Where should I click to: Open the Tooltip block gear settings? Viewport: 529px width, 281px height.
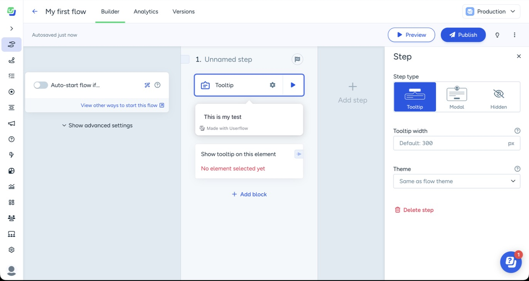[x=273, y=85]
